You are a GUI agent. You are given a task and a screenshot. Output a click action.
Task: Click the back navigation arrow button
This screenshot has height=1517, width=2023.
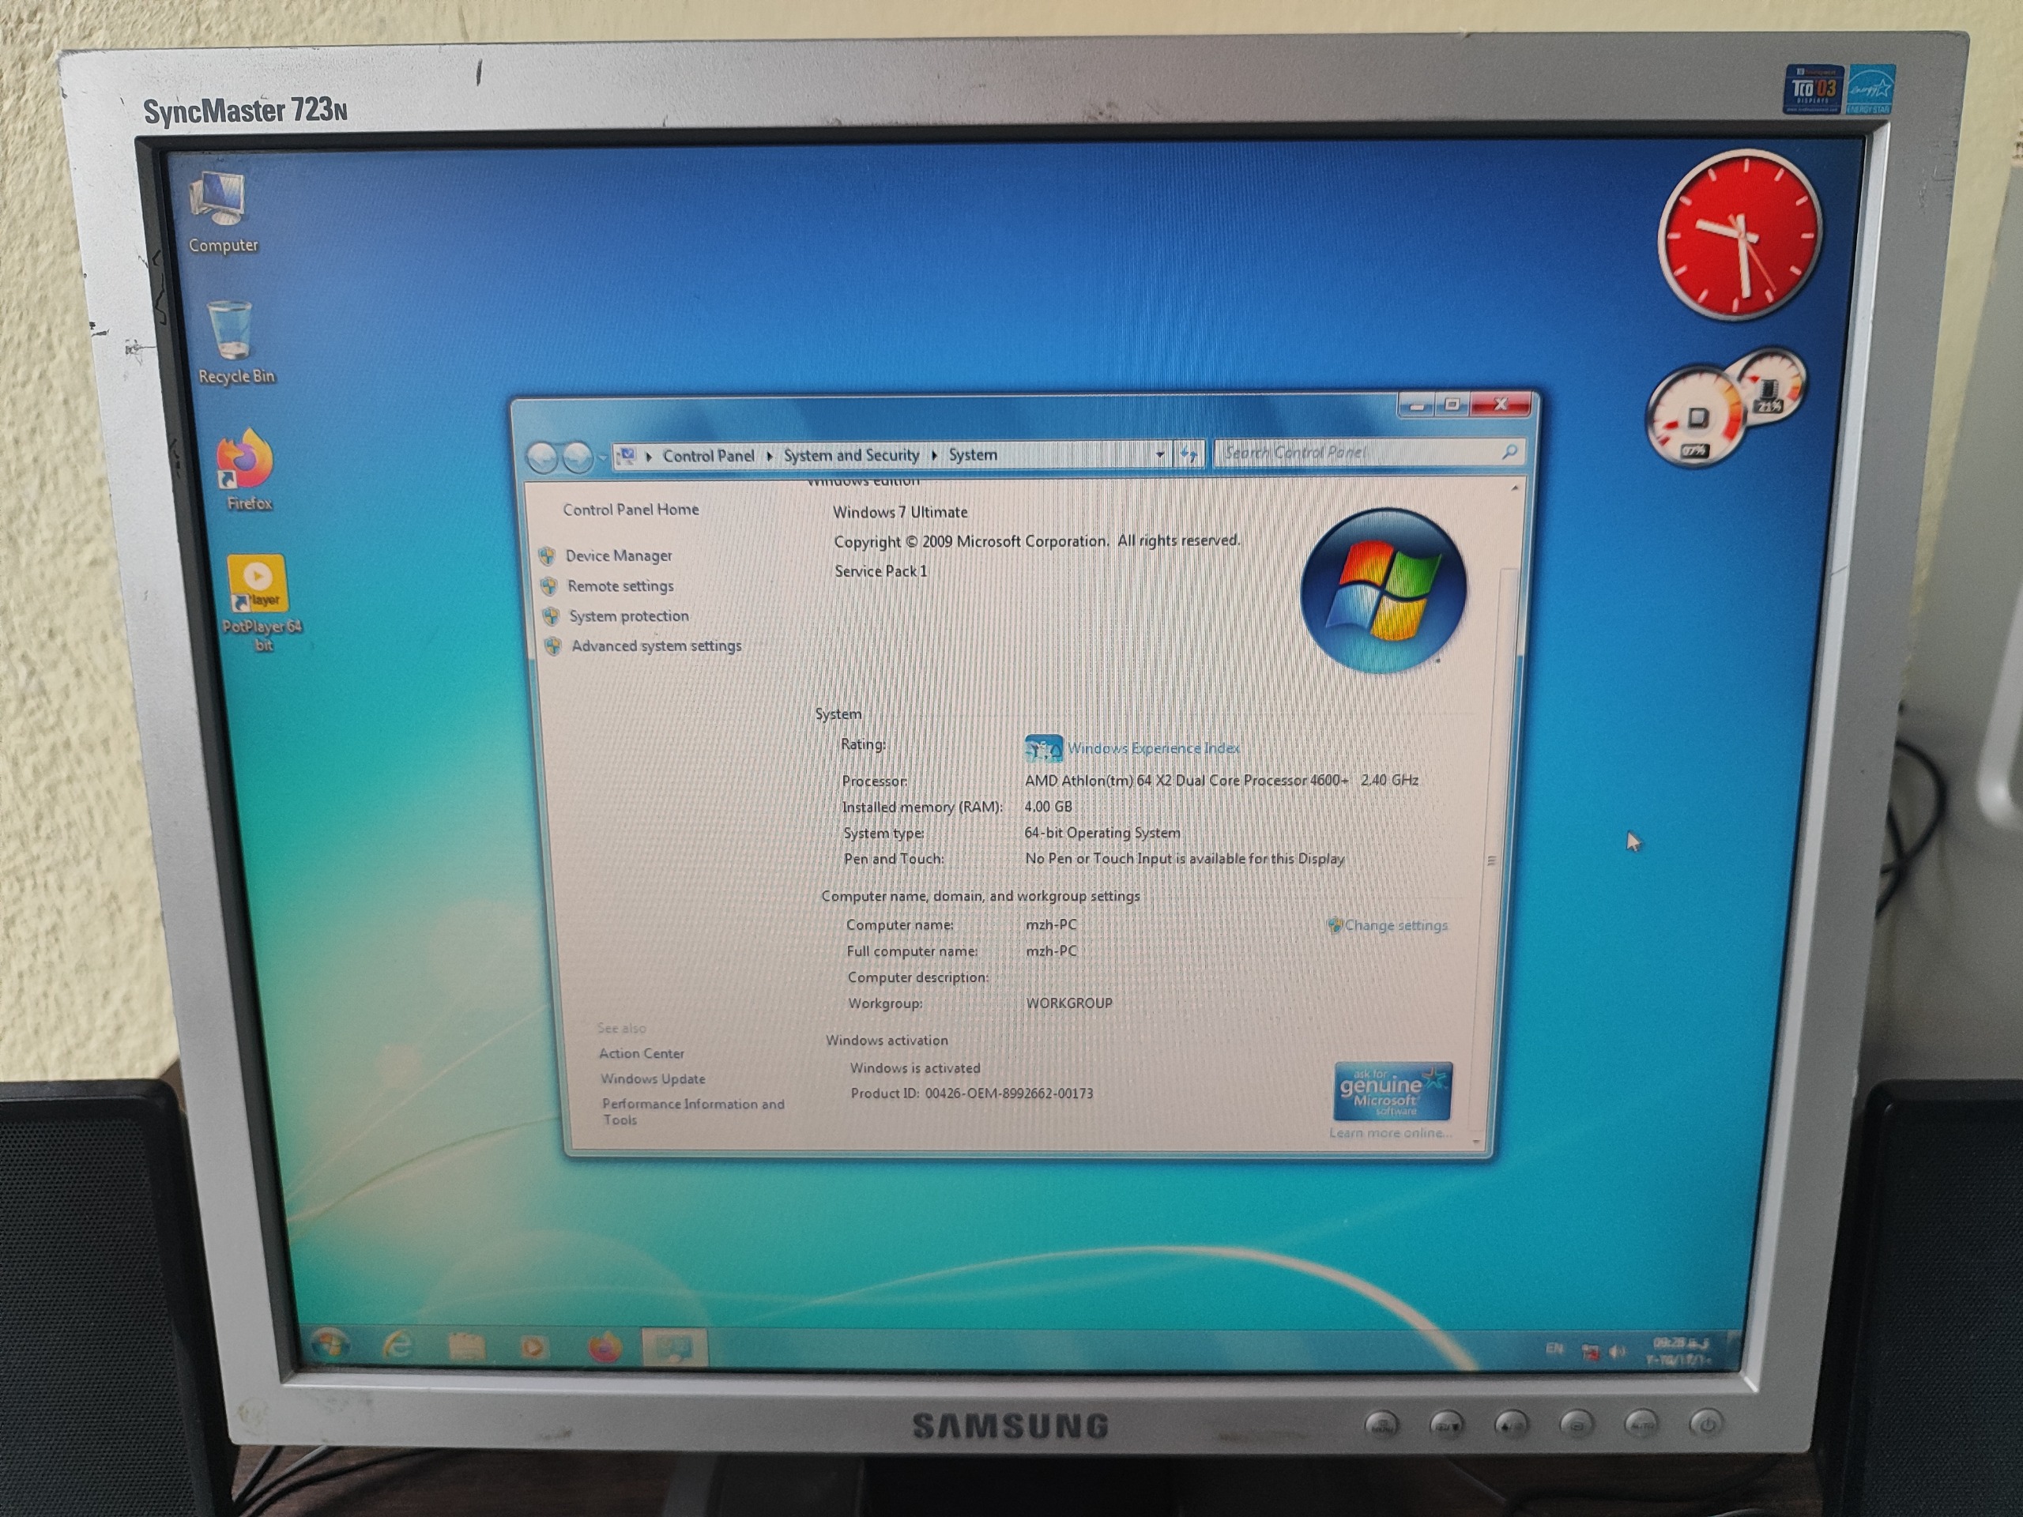[543, 457]
